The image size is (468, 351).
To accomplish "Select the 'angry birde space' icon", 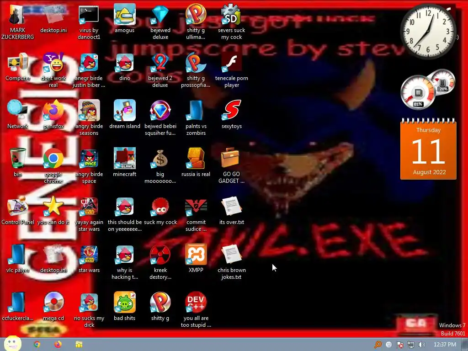I will 89,166.
